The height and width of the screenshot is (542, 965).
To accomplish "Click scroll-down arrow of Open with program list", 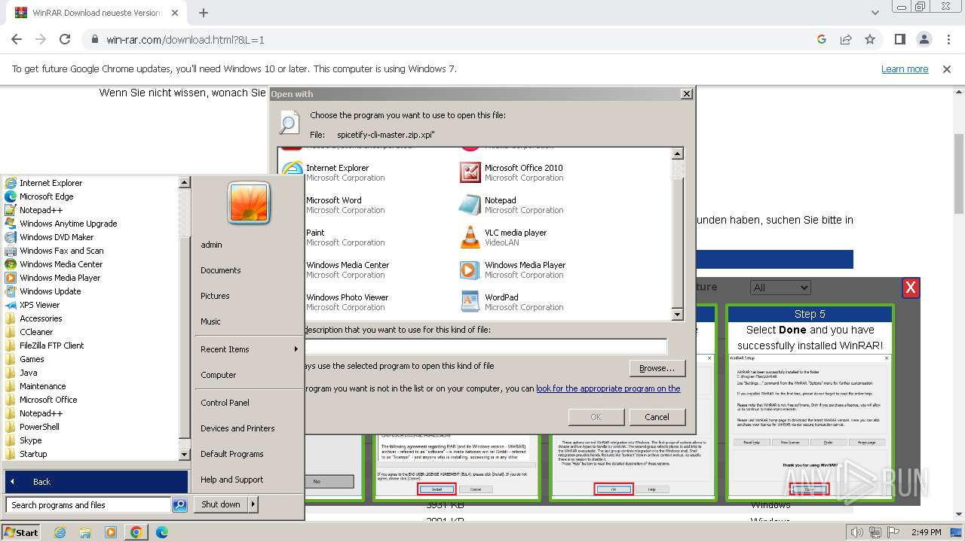I will click(x=677, y=315).
